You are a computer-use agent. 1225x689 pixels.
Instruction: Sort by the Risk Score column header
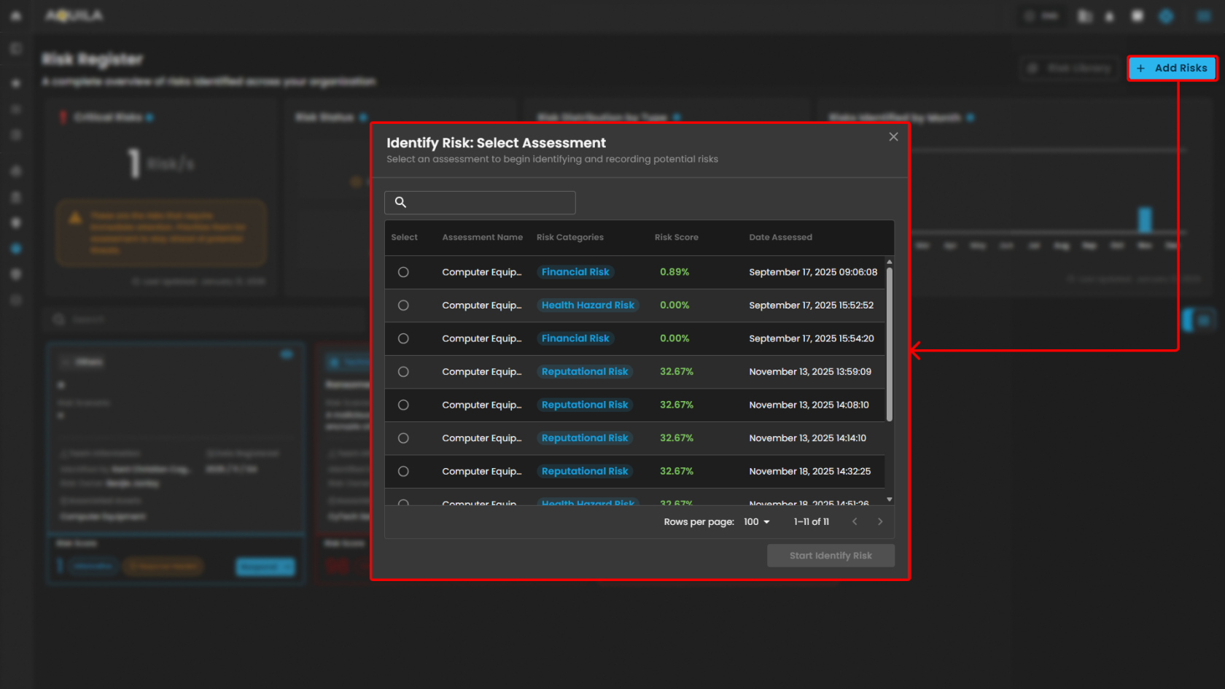click(x=676, y=238)
